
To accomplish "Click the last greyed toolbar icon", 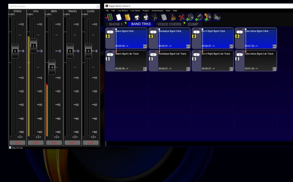I will tap(217, 17).
